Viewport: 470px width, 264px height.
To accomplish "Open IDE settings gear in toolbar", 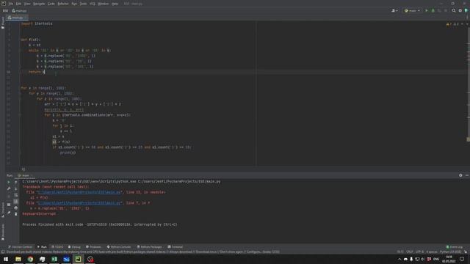I will click(x=460, y=11).
